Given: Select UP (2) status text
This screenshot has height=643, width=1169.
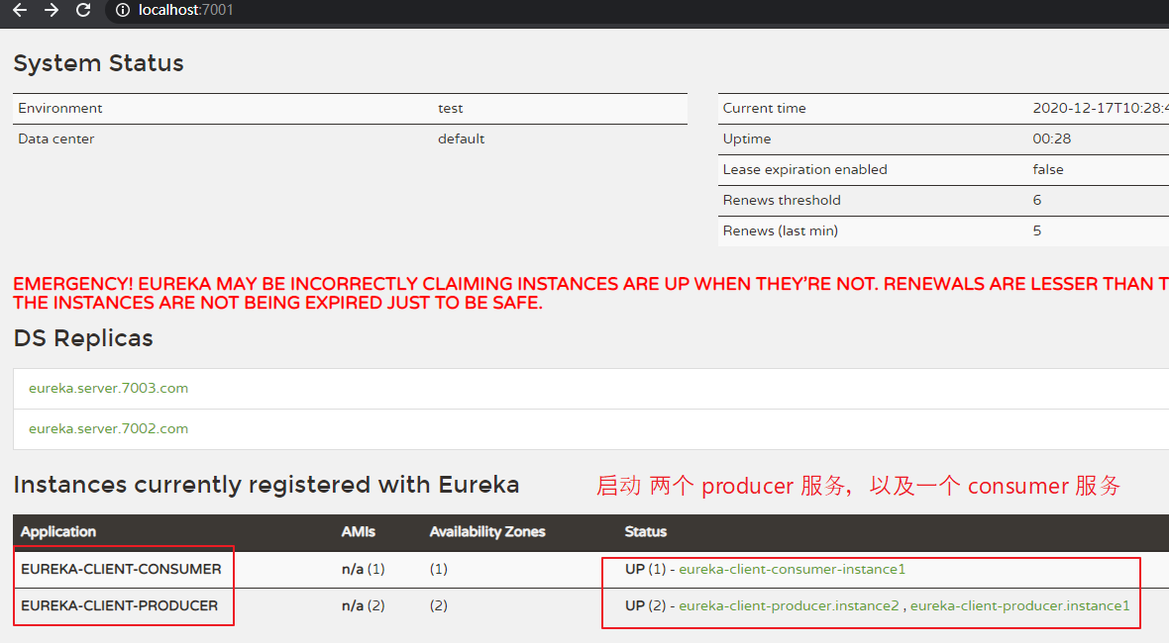Looking at the screenshot, I should [645, 605].
